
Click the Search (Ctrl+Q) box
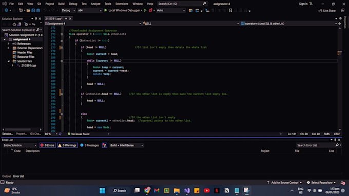pos(182,4)
